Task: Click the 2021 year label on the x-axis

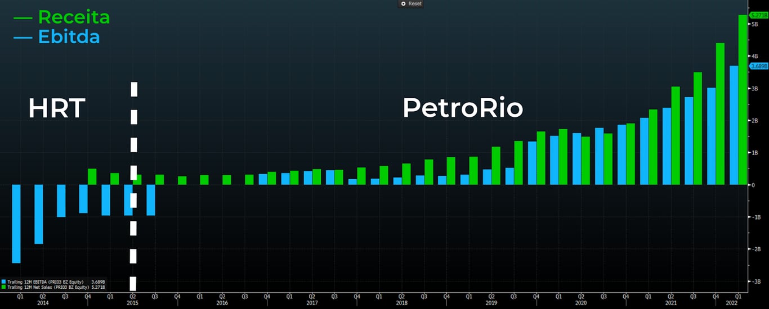Action: (670, 302)
